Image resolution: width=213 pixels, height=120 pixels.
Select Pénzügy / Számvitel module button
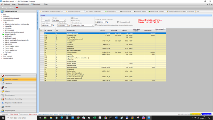tap(18, 79)
